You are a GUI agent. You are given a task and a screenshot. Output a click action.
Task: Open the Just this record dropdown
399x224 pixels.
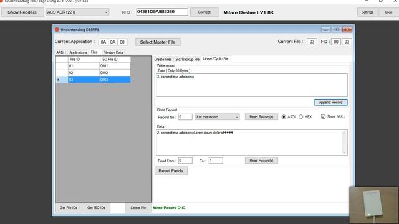click(x=217, y=117)
